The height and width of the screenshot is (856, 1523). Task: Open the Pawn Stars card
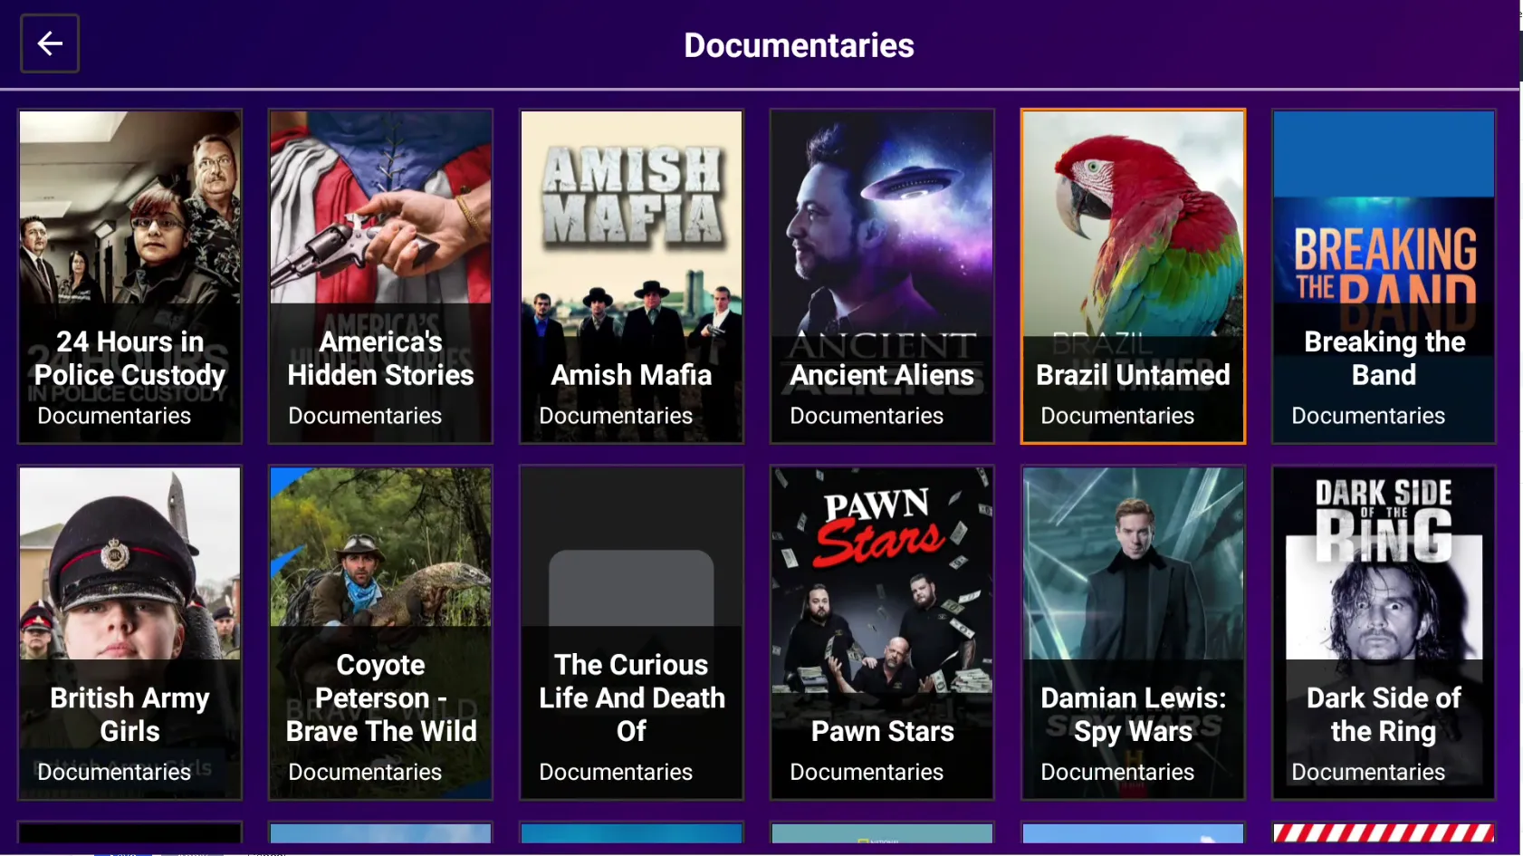pos(882,632)
